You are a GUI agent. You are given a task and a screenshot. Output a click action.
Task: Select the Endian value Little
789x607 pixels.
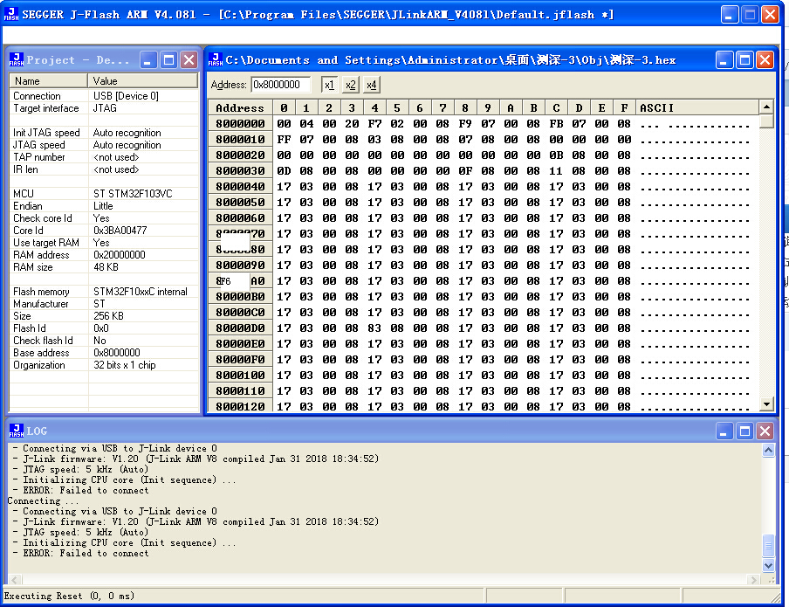pos(103,206)
